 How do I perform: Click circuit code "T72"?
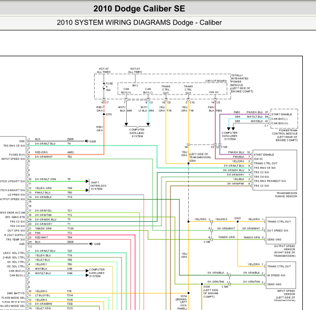point(69,233)
